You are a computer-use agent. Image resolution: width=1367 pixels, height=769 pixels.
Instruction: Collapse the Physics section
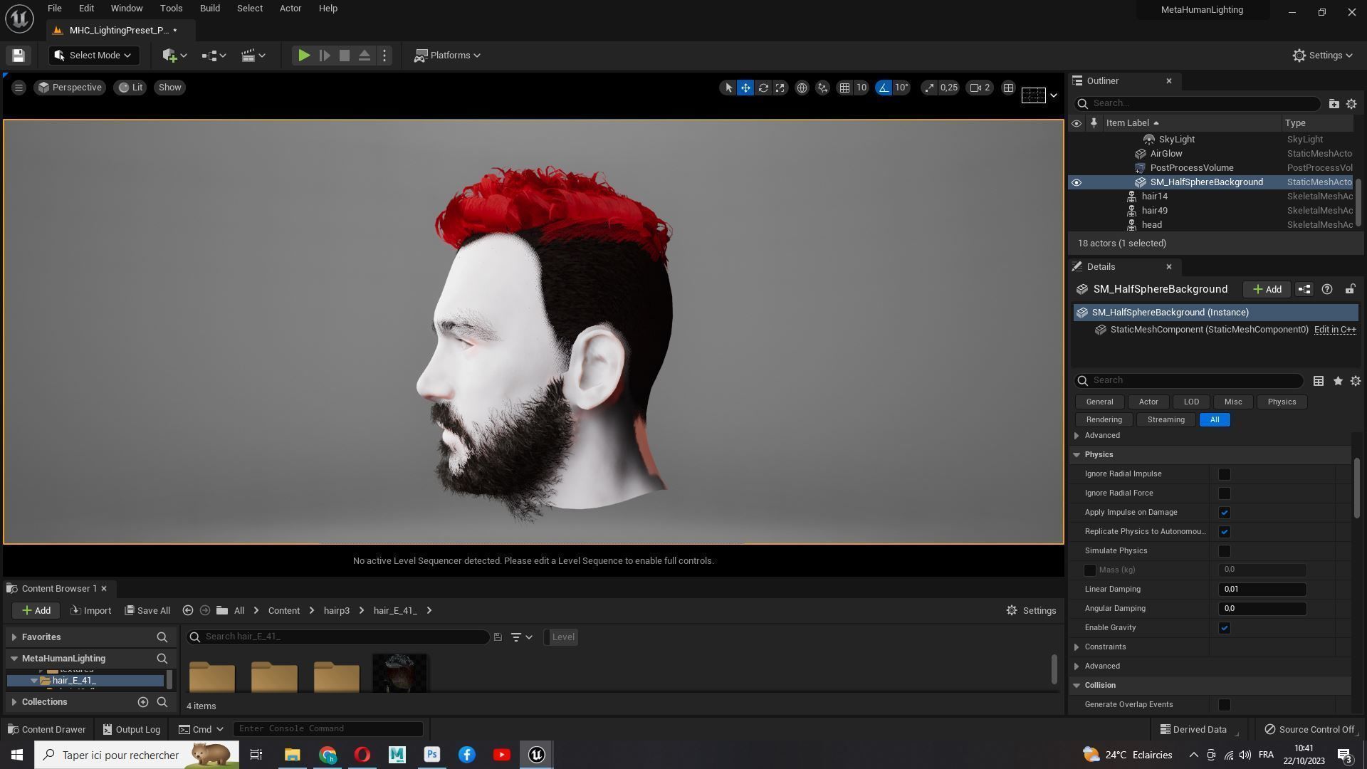[1077, 454]
